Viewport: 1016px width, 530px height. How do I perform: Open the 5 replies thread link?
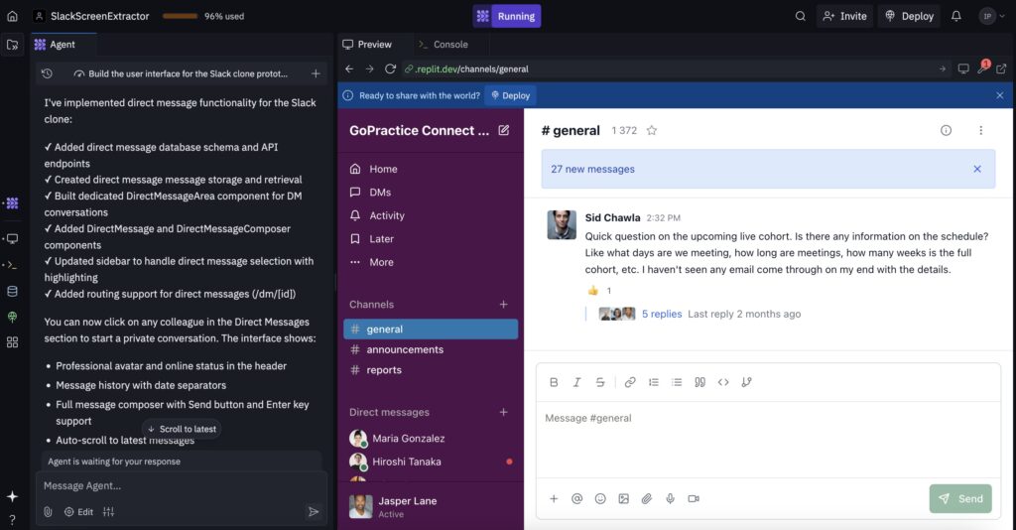click(x=662, y=314)
